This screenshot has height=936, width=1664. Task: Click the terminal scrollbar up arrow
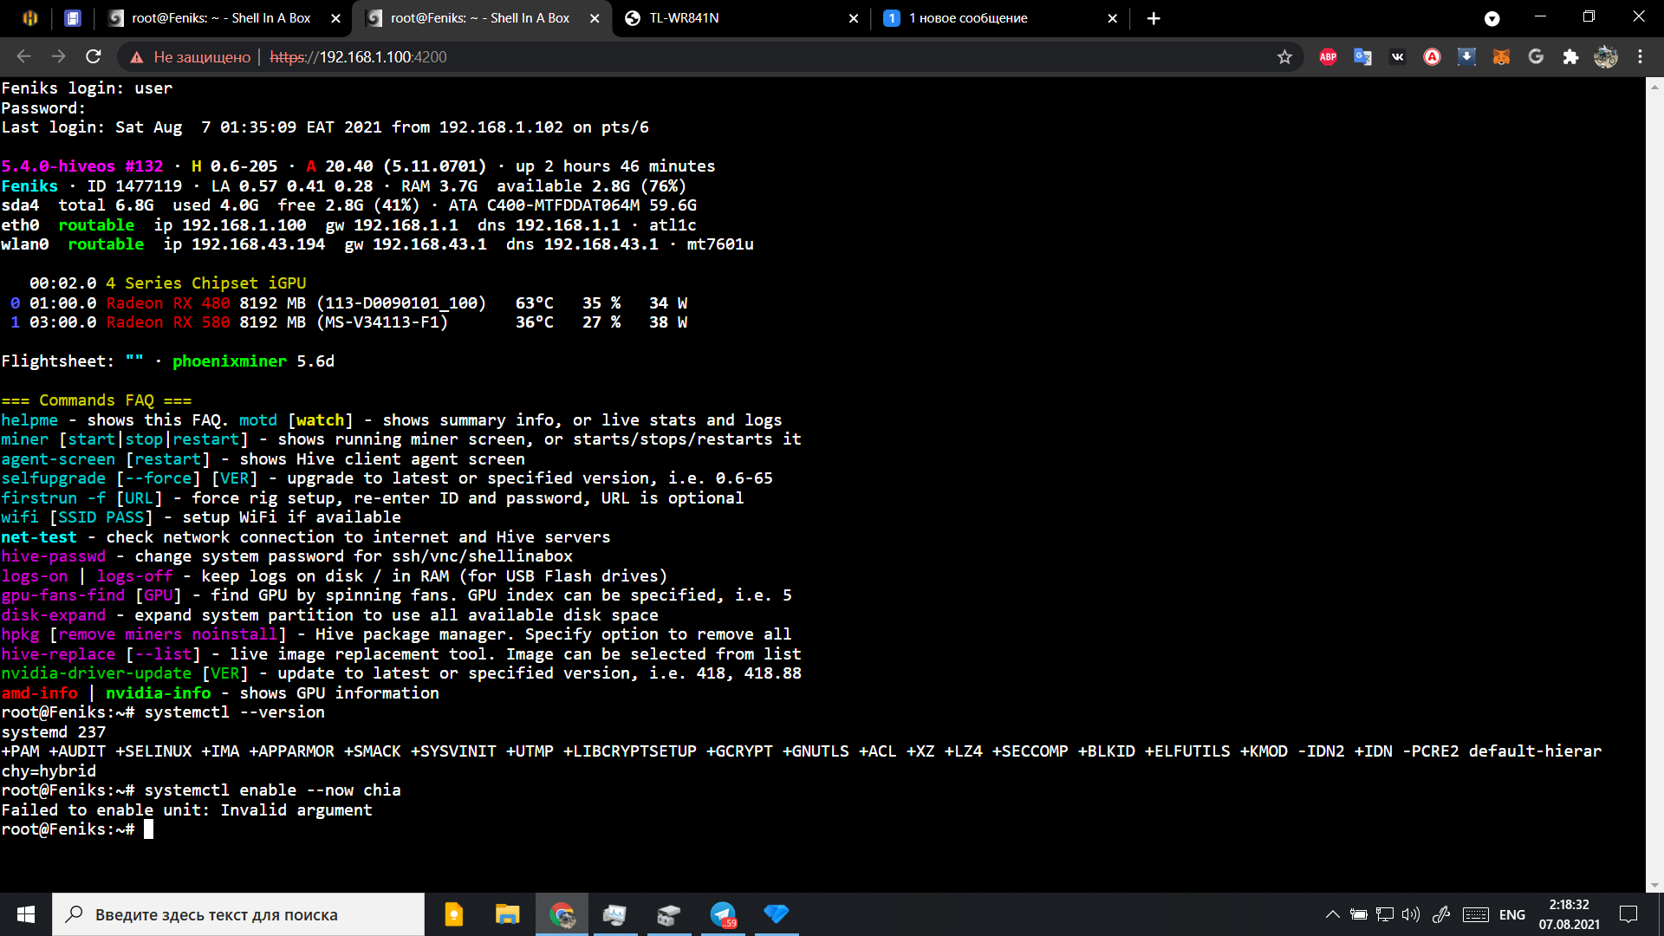(x=1654, y=87)
